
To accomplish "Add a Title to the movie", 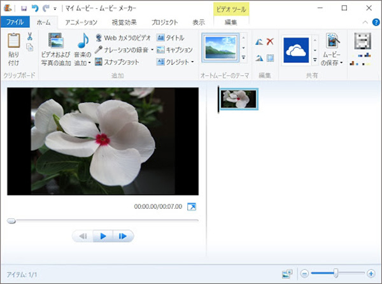I will point(170,38).
